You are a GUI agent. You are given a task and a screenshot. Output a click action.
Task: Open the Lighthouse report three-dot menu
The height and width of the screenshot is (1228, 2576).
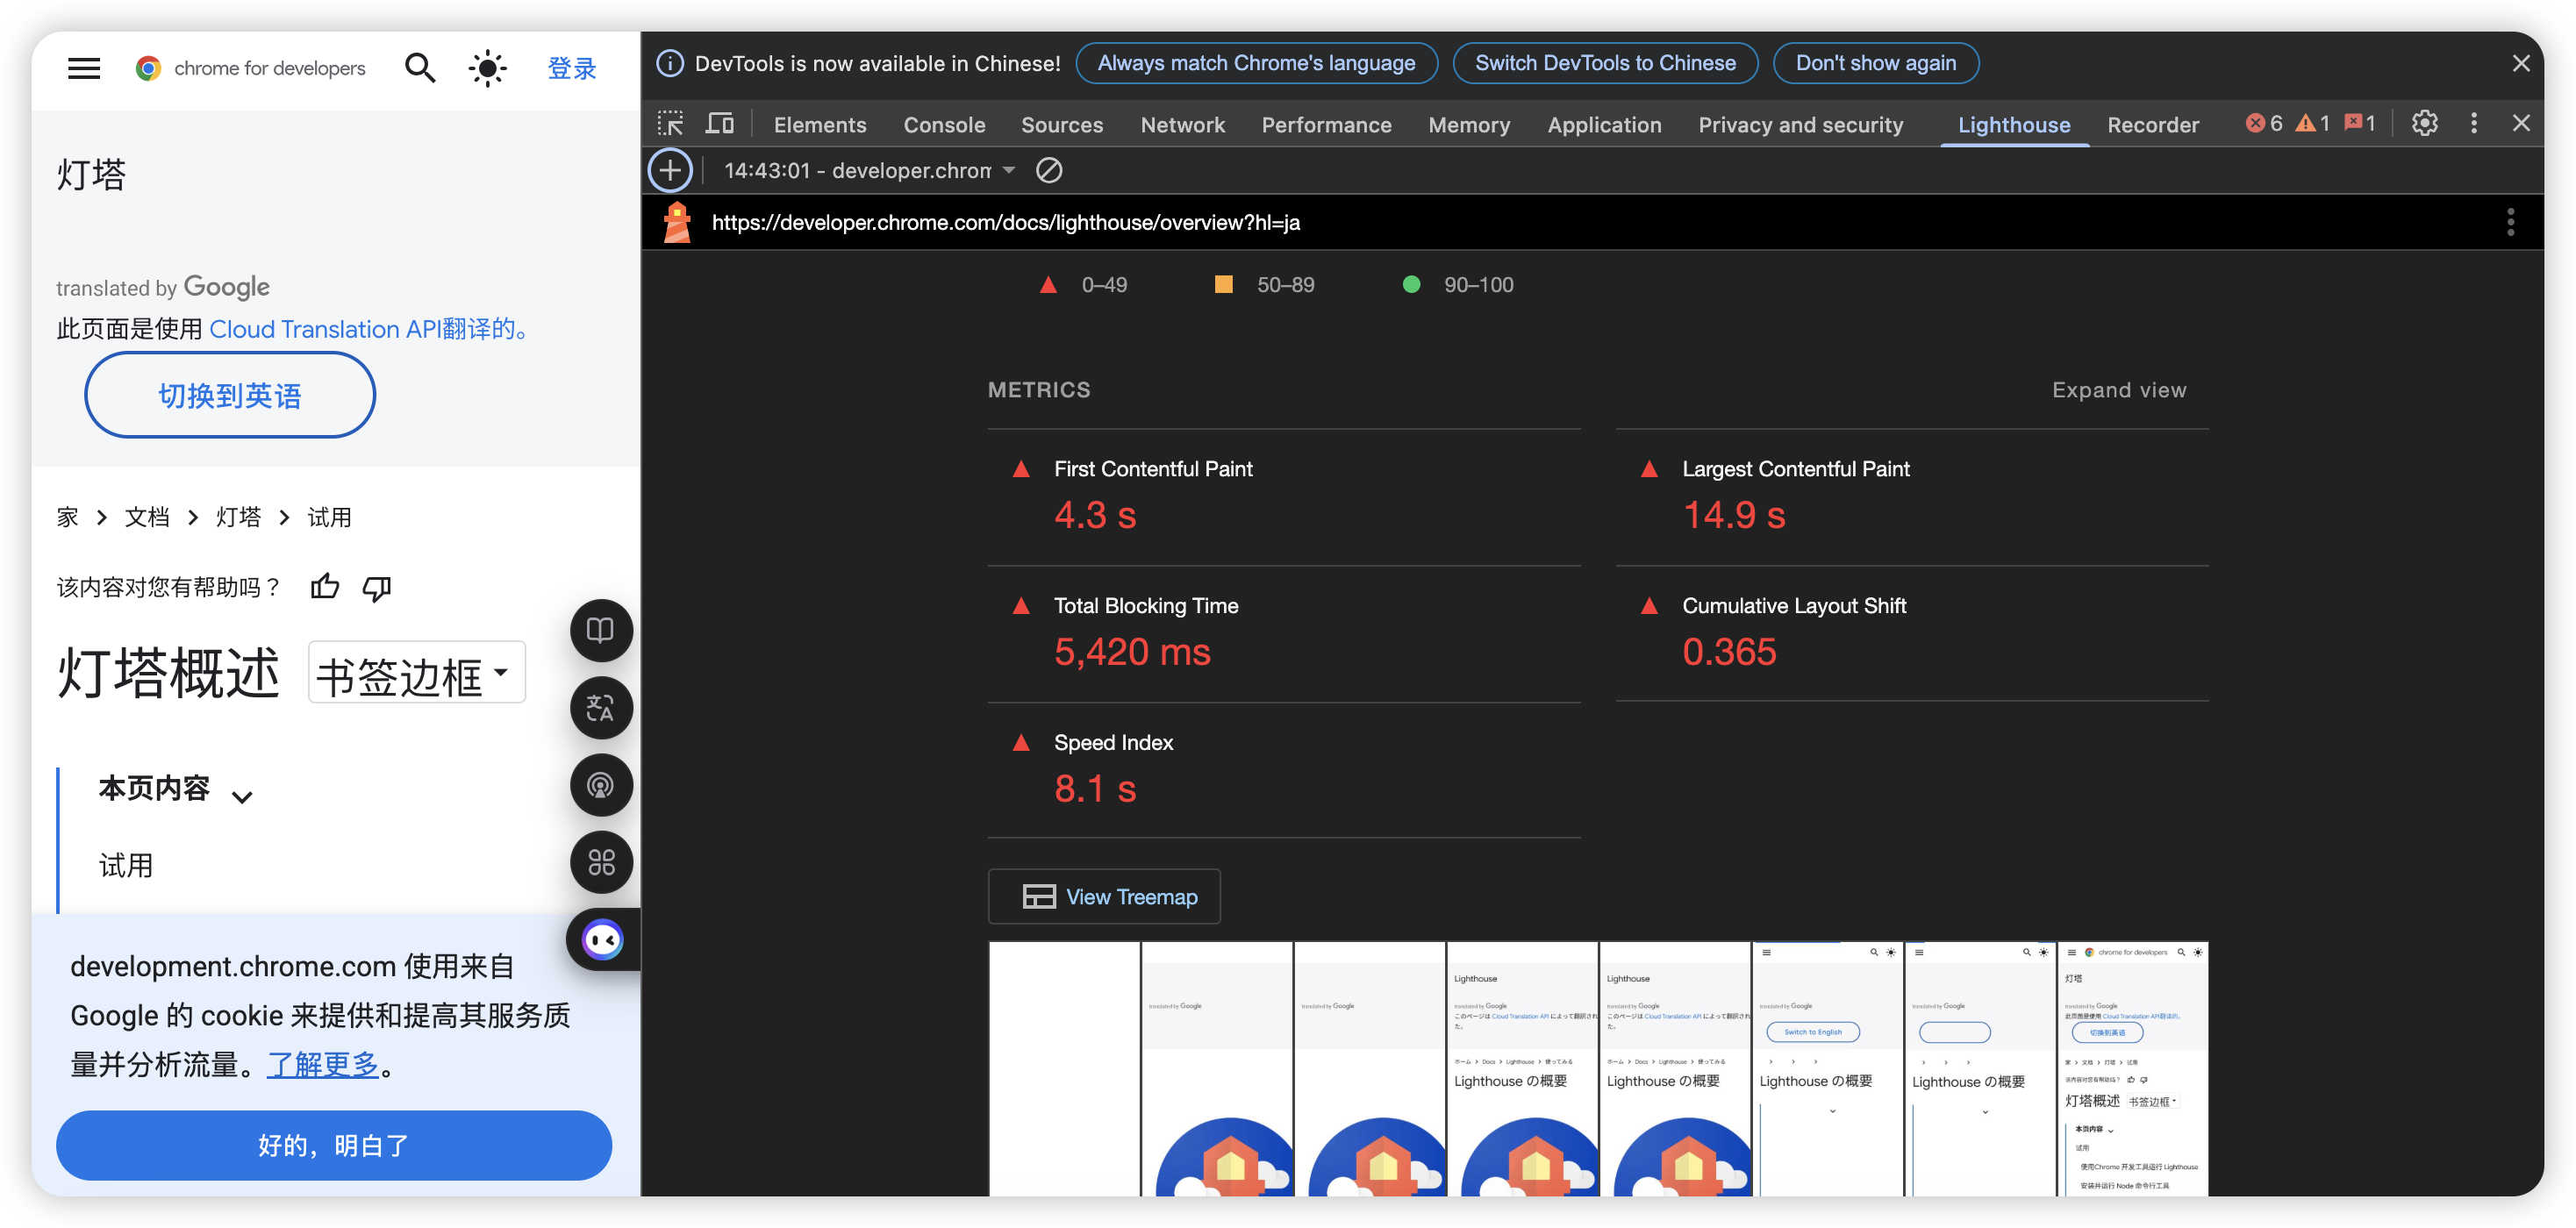(x=2510, y=222)
